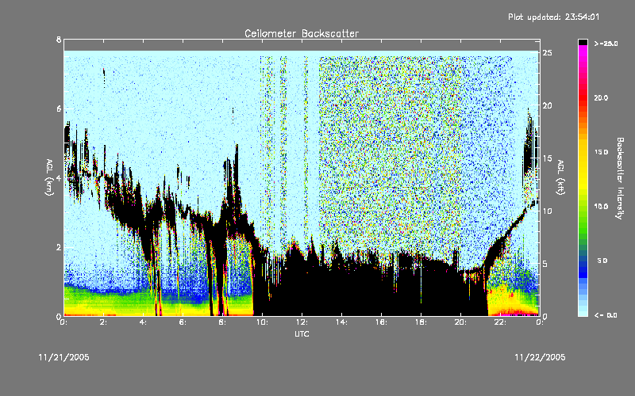Click the end date "11/22/2005"
This screenshot has width=635, height=396.
[x=540, y=357]
